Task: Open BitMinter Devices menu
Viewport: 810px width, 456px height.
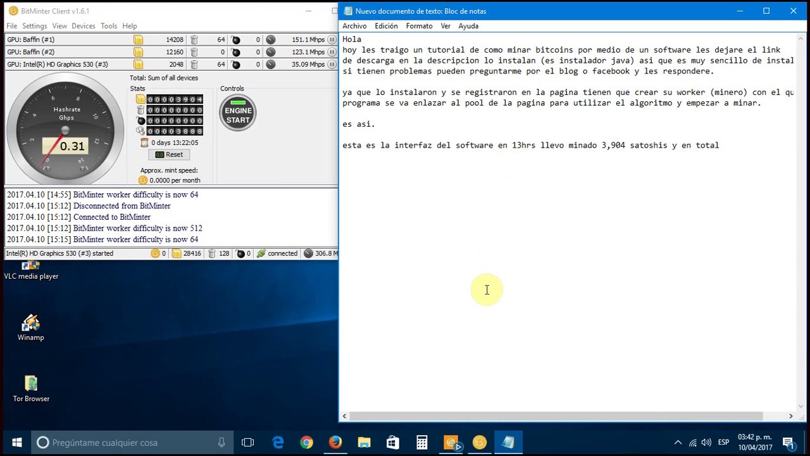Action: [x=84, y=26]
